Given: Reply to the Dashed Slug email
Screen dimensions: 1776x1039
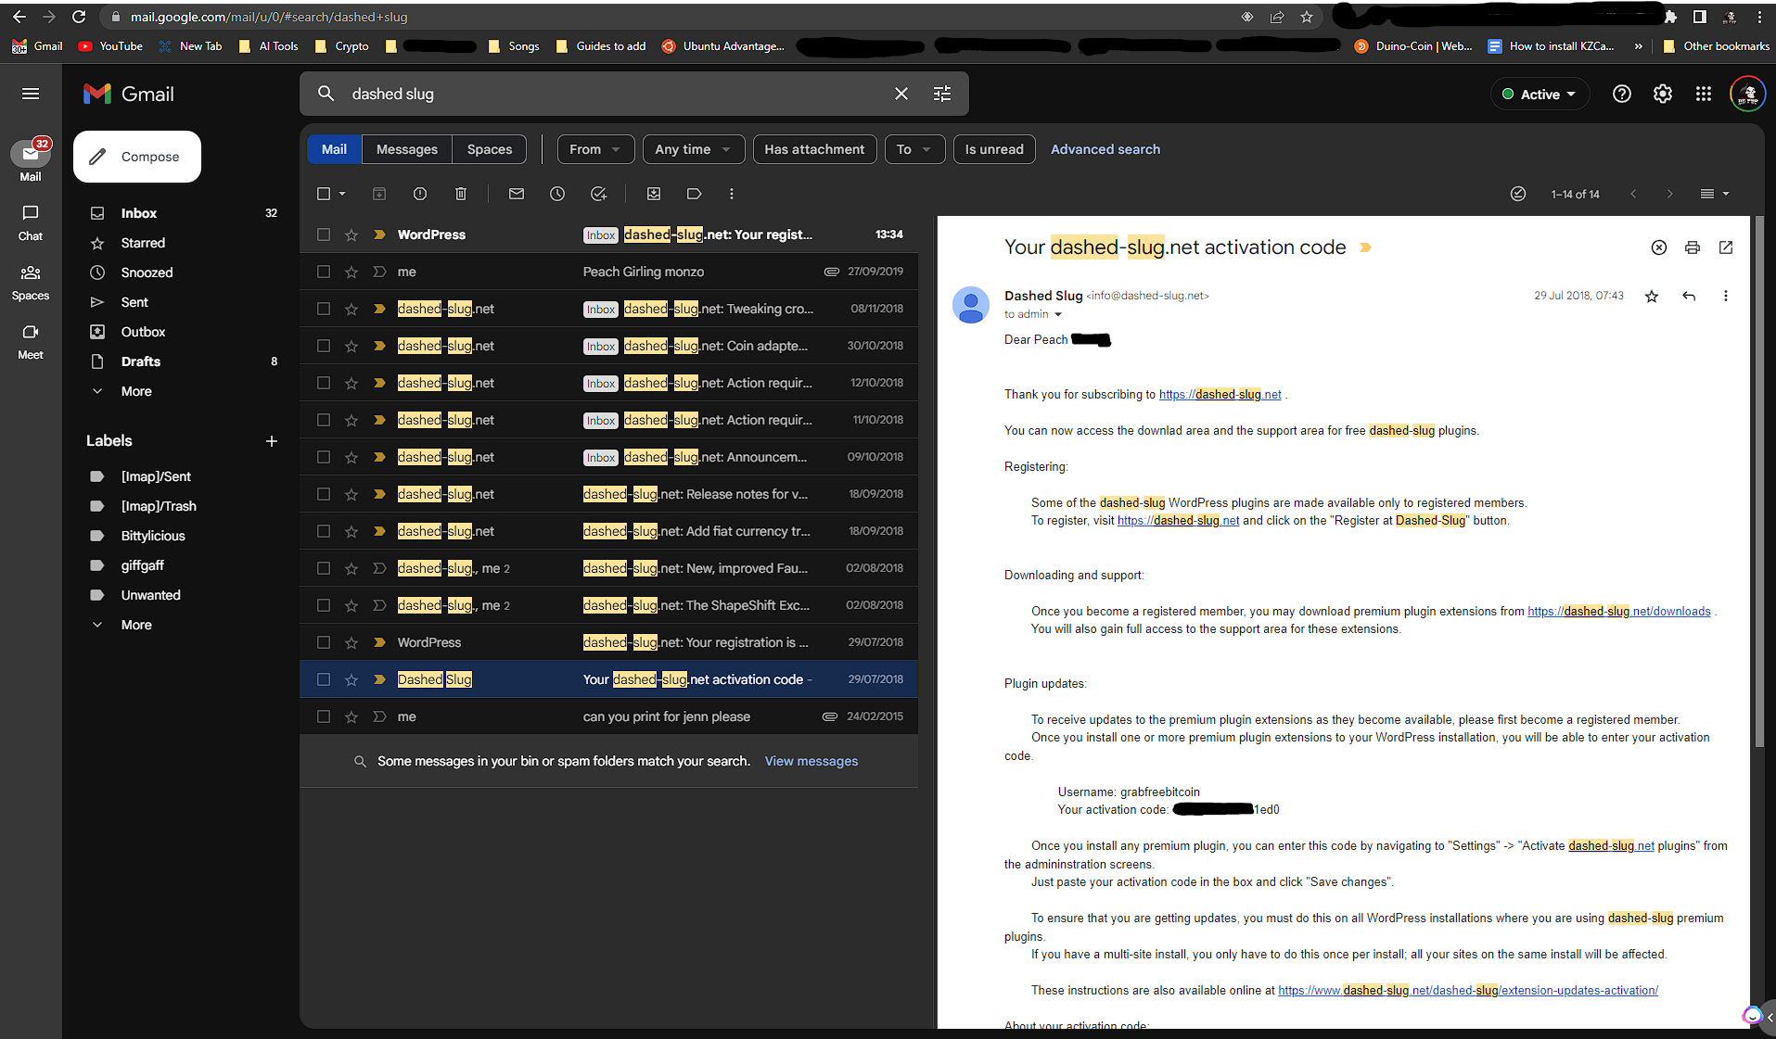Looking at the screenshot, I should click(1689, 297).
